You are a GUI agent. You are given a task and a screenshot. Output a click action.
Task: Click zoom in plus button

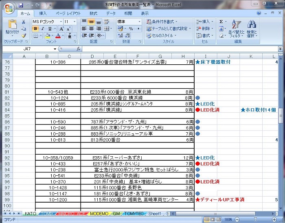click(x=274, y=220)
